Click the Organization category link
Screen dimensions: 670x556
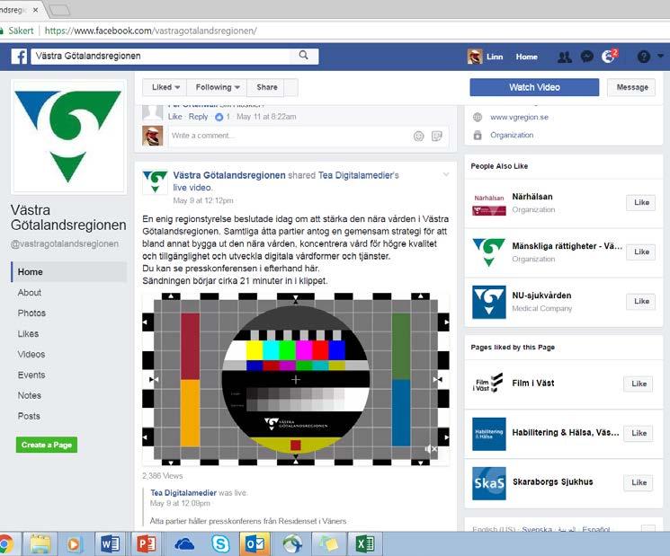(512, 136)
